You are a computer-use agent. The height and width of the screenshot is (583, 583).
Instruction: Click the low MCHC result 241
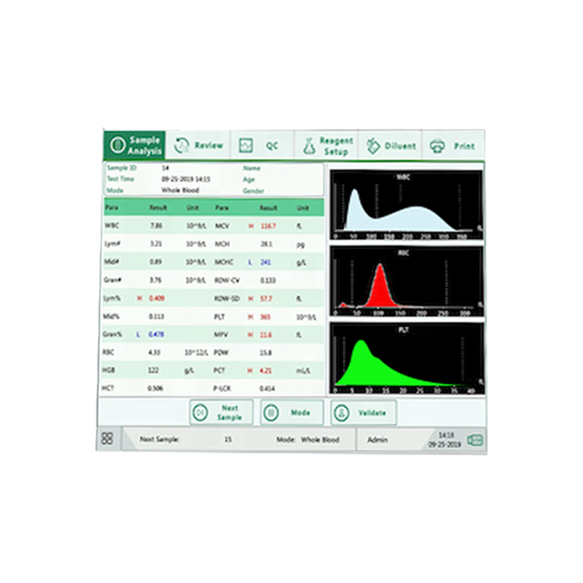tap(266, 262)
